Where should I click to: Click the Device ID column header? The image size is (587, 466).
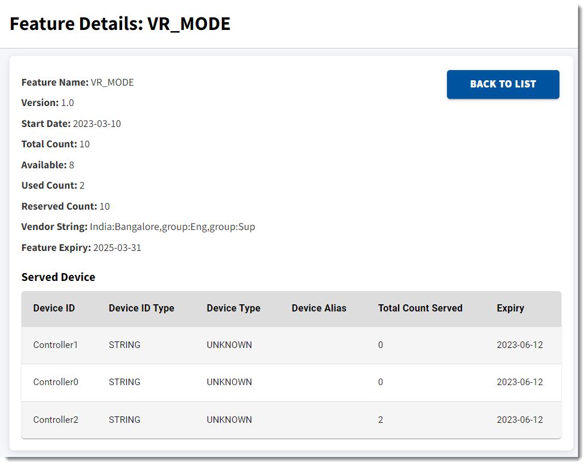click(x=54, y=308)
